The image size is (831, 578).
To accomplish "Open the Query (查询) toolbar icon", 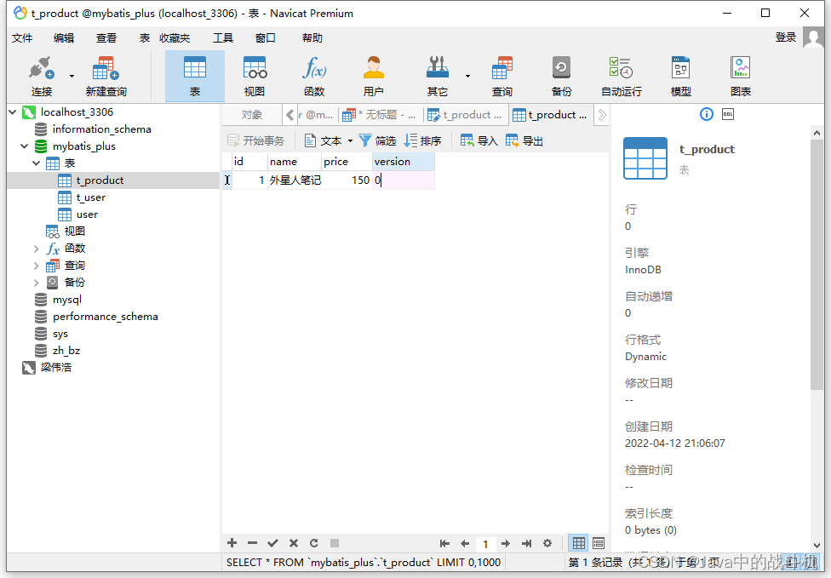I will 501,77.
